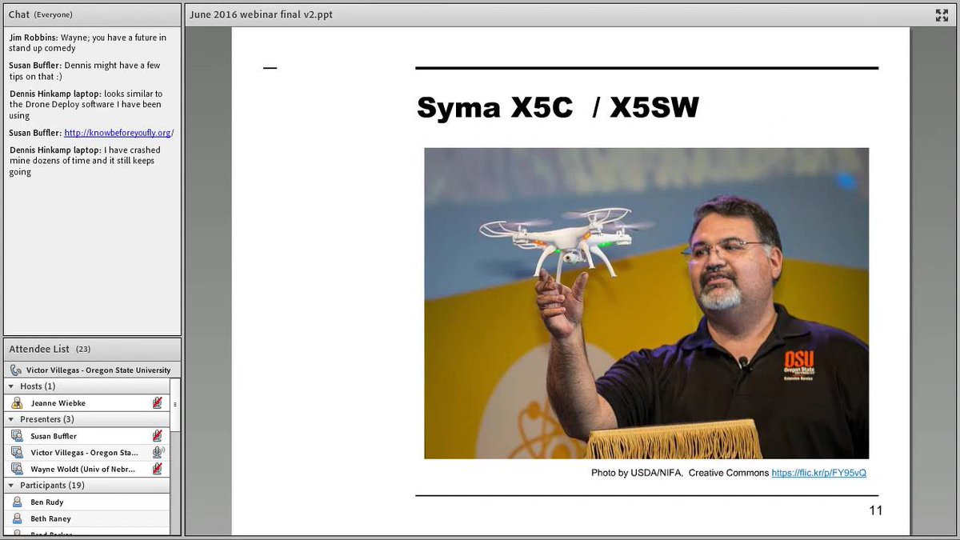Click the presenter icon next to Victor Villegas
960x540 pixels.
pos(17,453)
